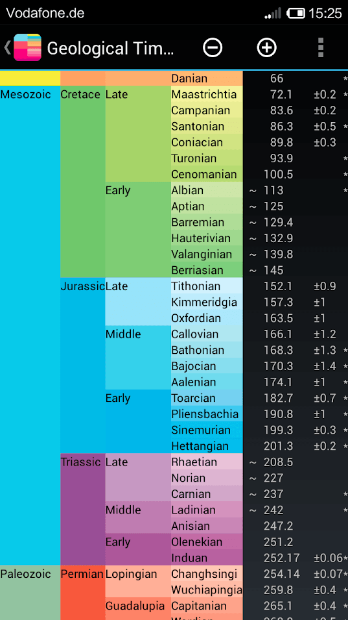Select the Mesozoic era cell
Image resolution: width=348 pixels, height=620 pixels.
point(30,325)
